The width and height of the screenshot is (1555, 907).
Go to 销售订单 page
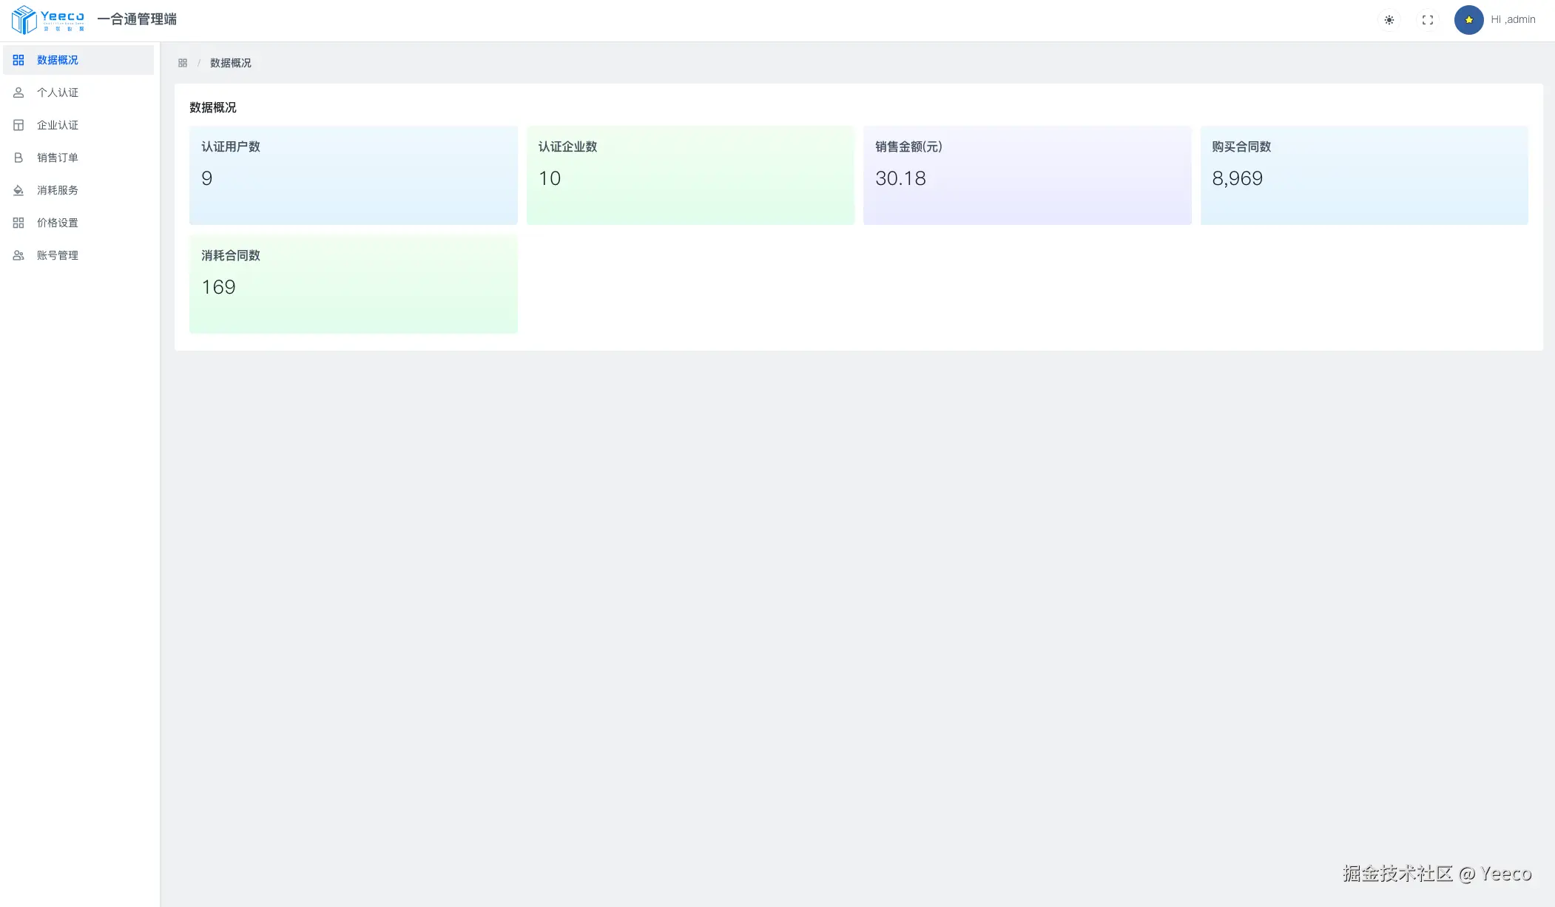(x=58, y=158)
